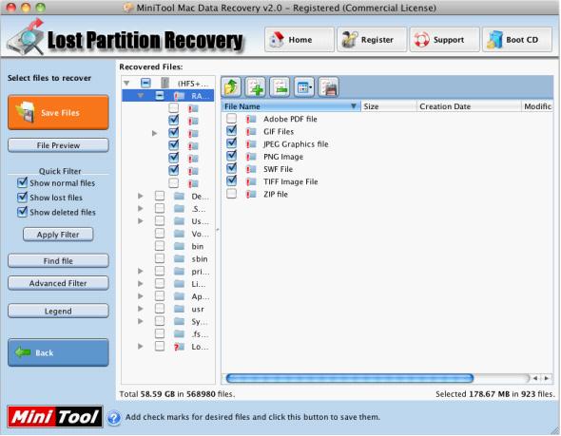Open the Boot CD section
The image size is (561, 436).
(x=517, y=40)
